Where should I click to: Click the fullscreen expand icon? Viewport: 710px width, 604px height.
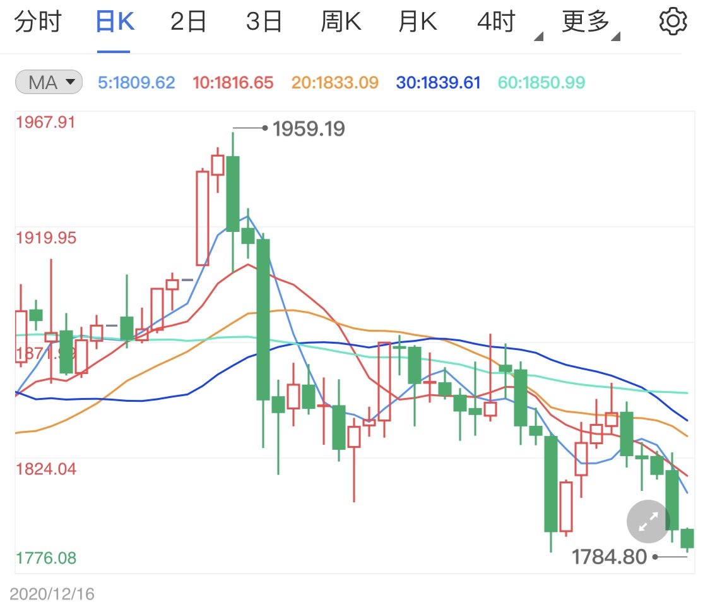[x=647, y=522]
